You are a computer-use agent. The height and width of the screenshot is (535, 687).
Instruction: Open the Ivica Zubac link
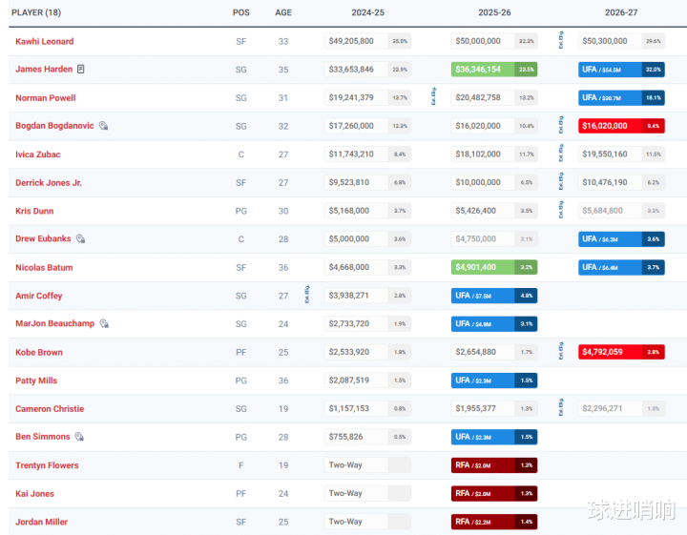[x=37, y=154]
